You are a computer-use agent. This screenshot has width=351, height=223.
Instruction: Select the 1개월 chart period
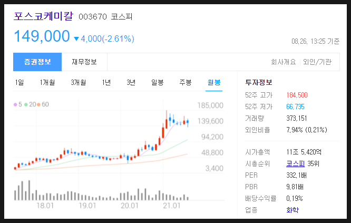tap(47, 82)
